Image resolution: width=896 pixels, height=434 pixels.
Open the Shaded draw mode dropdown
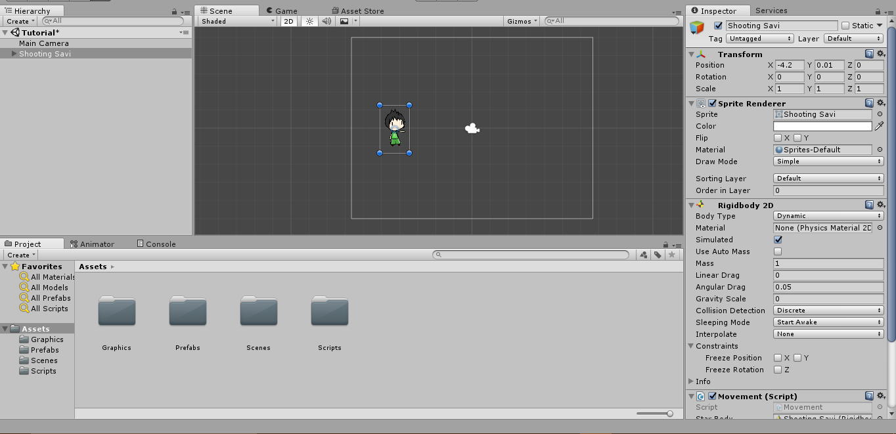point(238,21)
